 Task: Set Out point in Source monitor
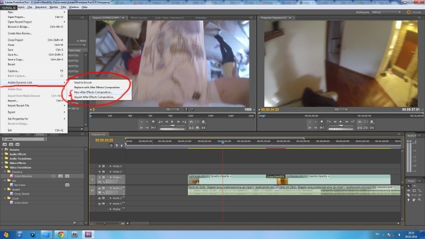point(147,122)
